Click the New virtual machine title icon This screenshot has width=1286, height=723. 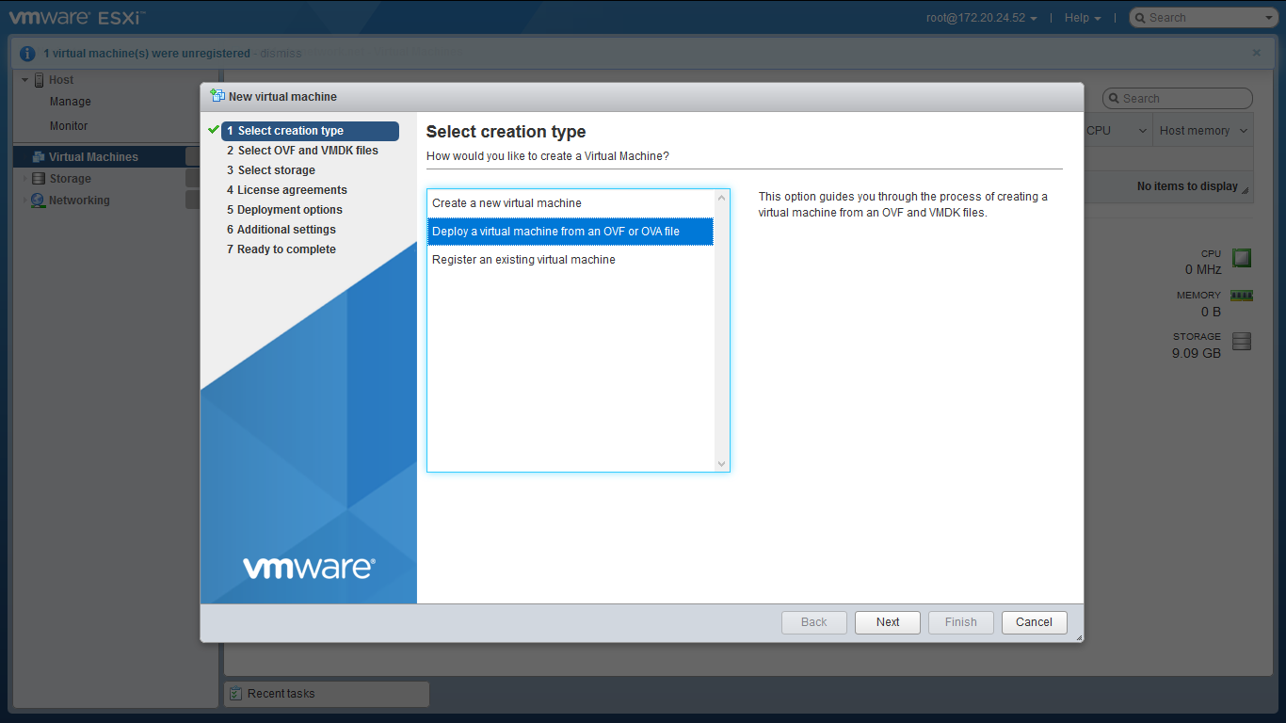[x=217, y=96]
